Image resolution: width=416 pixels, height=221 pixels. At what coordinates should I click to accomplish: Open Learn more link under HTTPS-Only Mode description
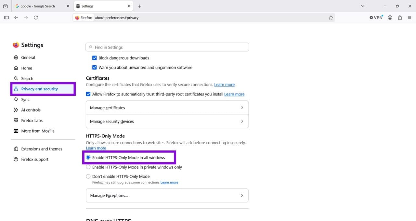tap(96, 148)
